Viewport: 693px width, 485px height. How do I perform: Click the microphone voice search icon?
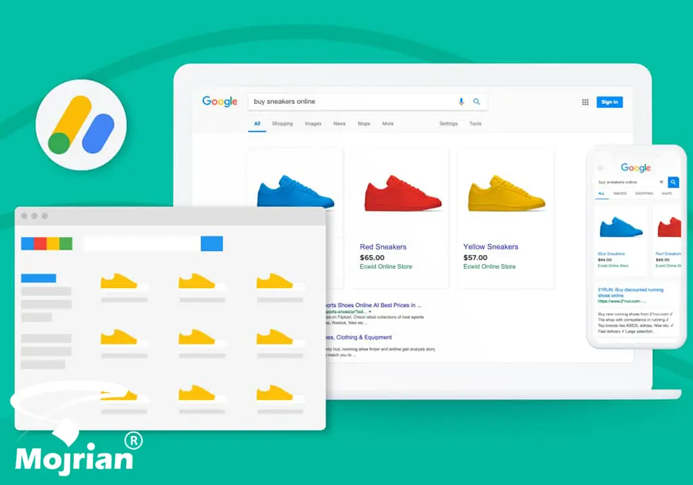(461, 102)
